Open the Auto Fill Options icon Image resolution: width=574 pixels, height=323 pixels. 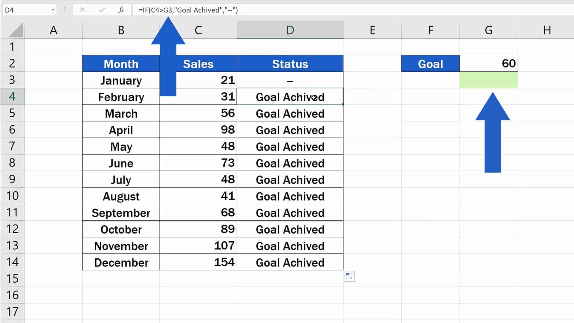click(349, 276)
